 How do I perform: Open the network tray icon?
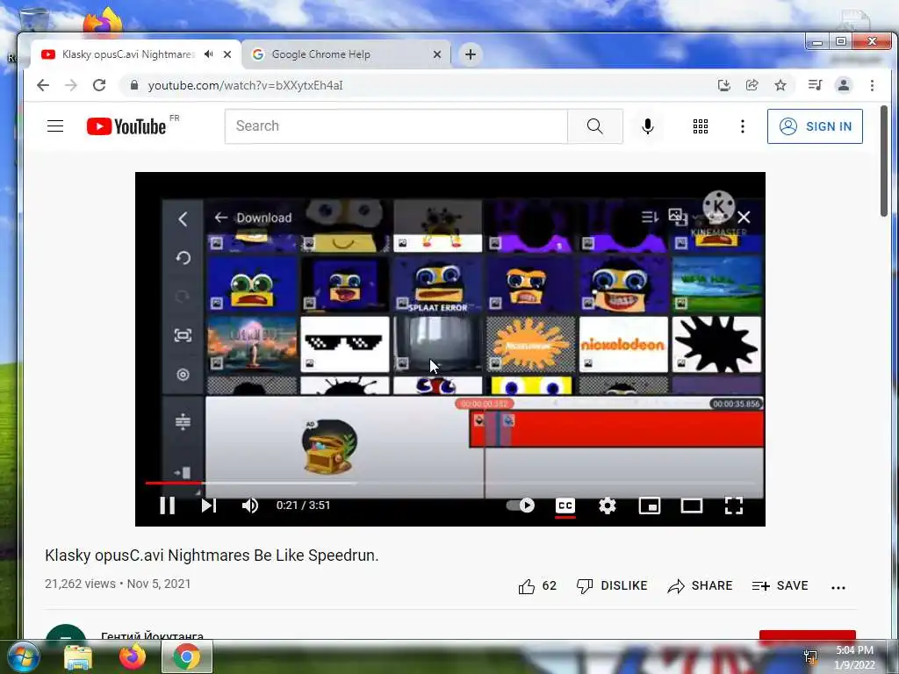tap(810, 657)
